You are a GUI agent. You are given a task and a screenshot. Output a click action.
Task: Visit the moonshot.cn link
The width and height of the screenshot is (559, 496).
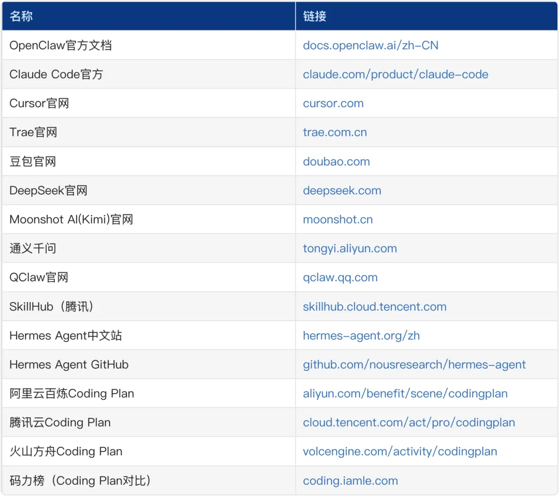pyautogui.click(x=337, y=219)
